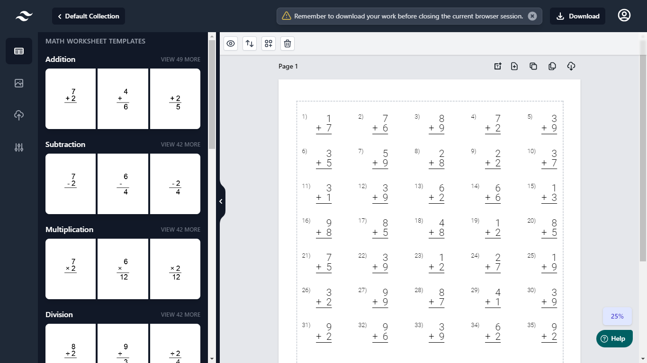647x363 pixels.
Task: Toggle the eye preview visibility button
Action: (x=231, y=43)
